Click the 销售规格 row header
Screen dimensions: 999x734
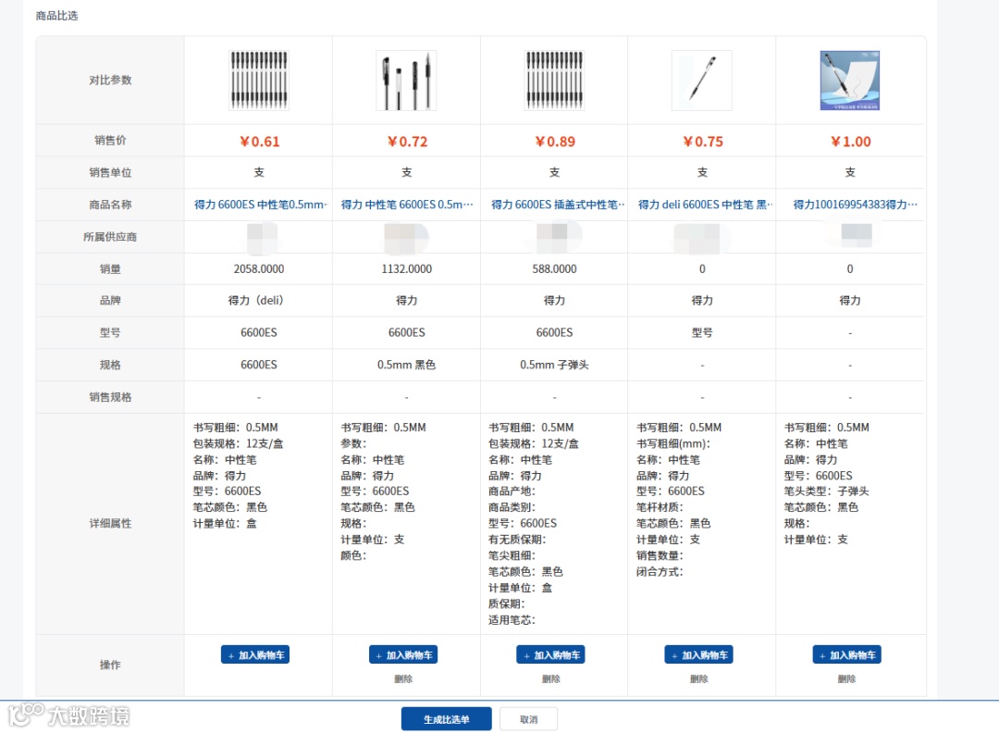point(110,397)
